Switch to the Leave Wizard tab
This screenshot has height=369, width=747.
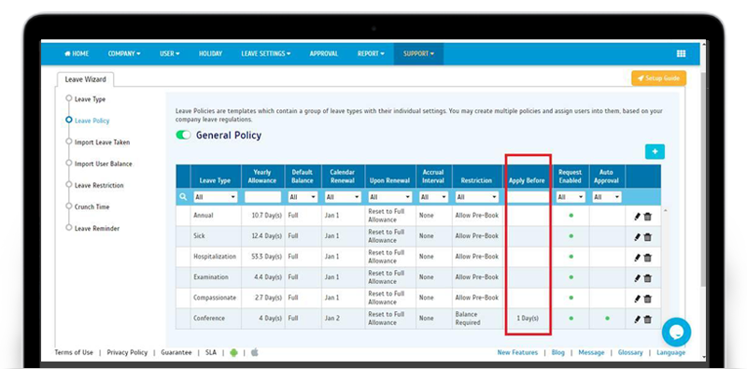tap(85, 79)
